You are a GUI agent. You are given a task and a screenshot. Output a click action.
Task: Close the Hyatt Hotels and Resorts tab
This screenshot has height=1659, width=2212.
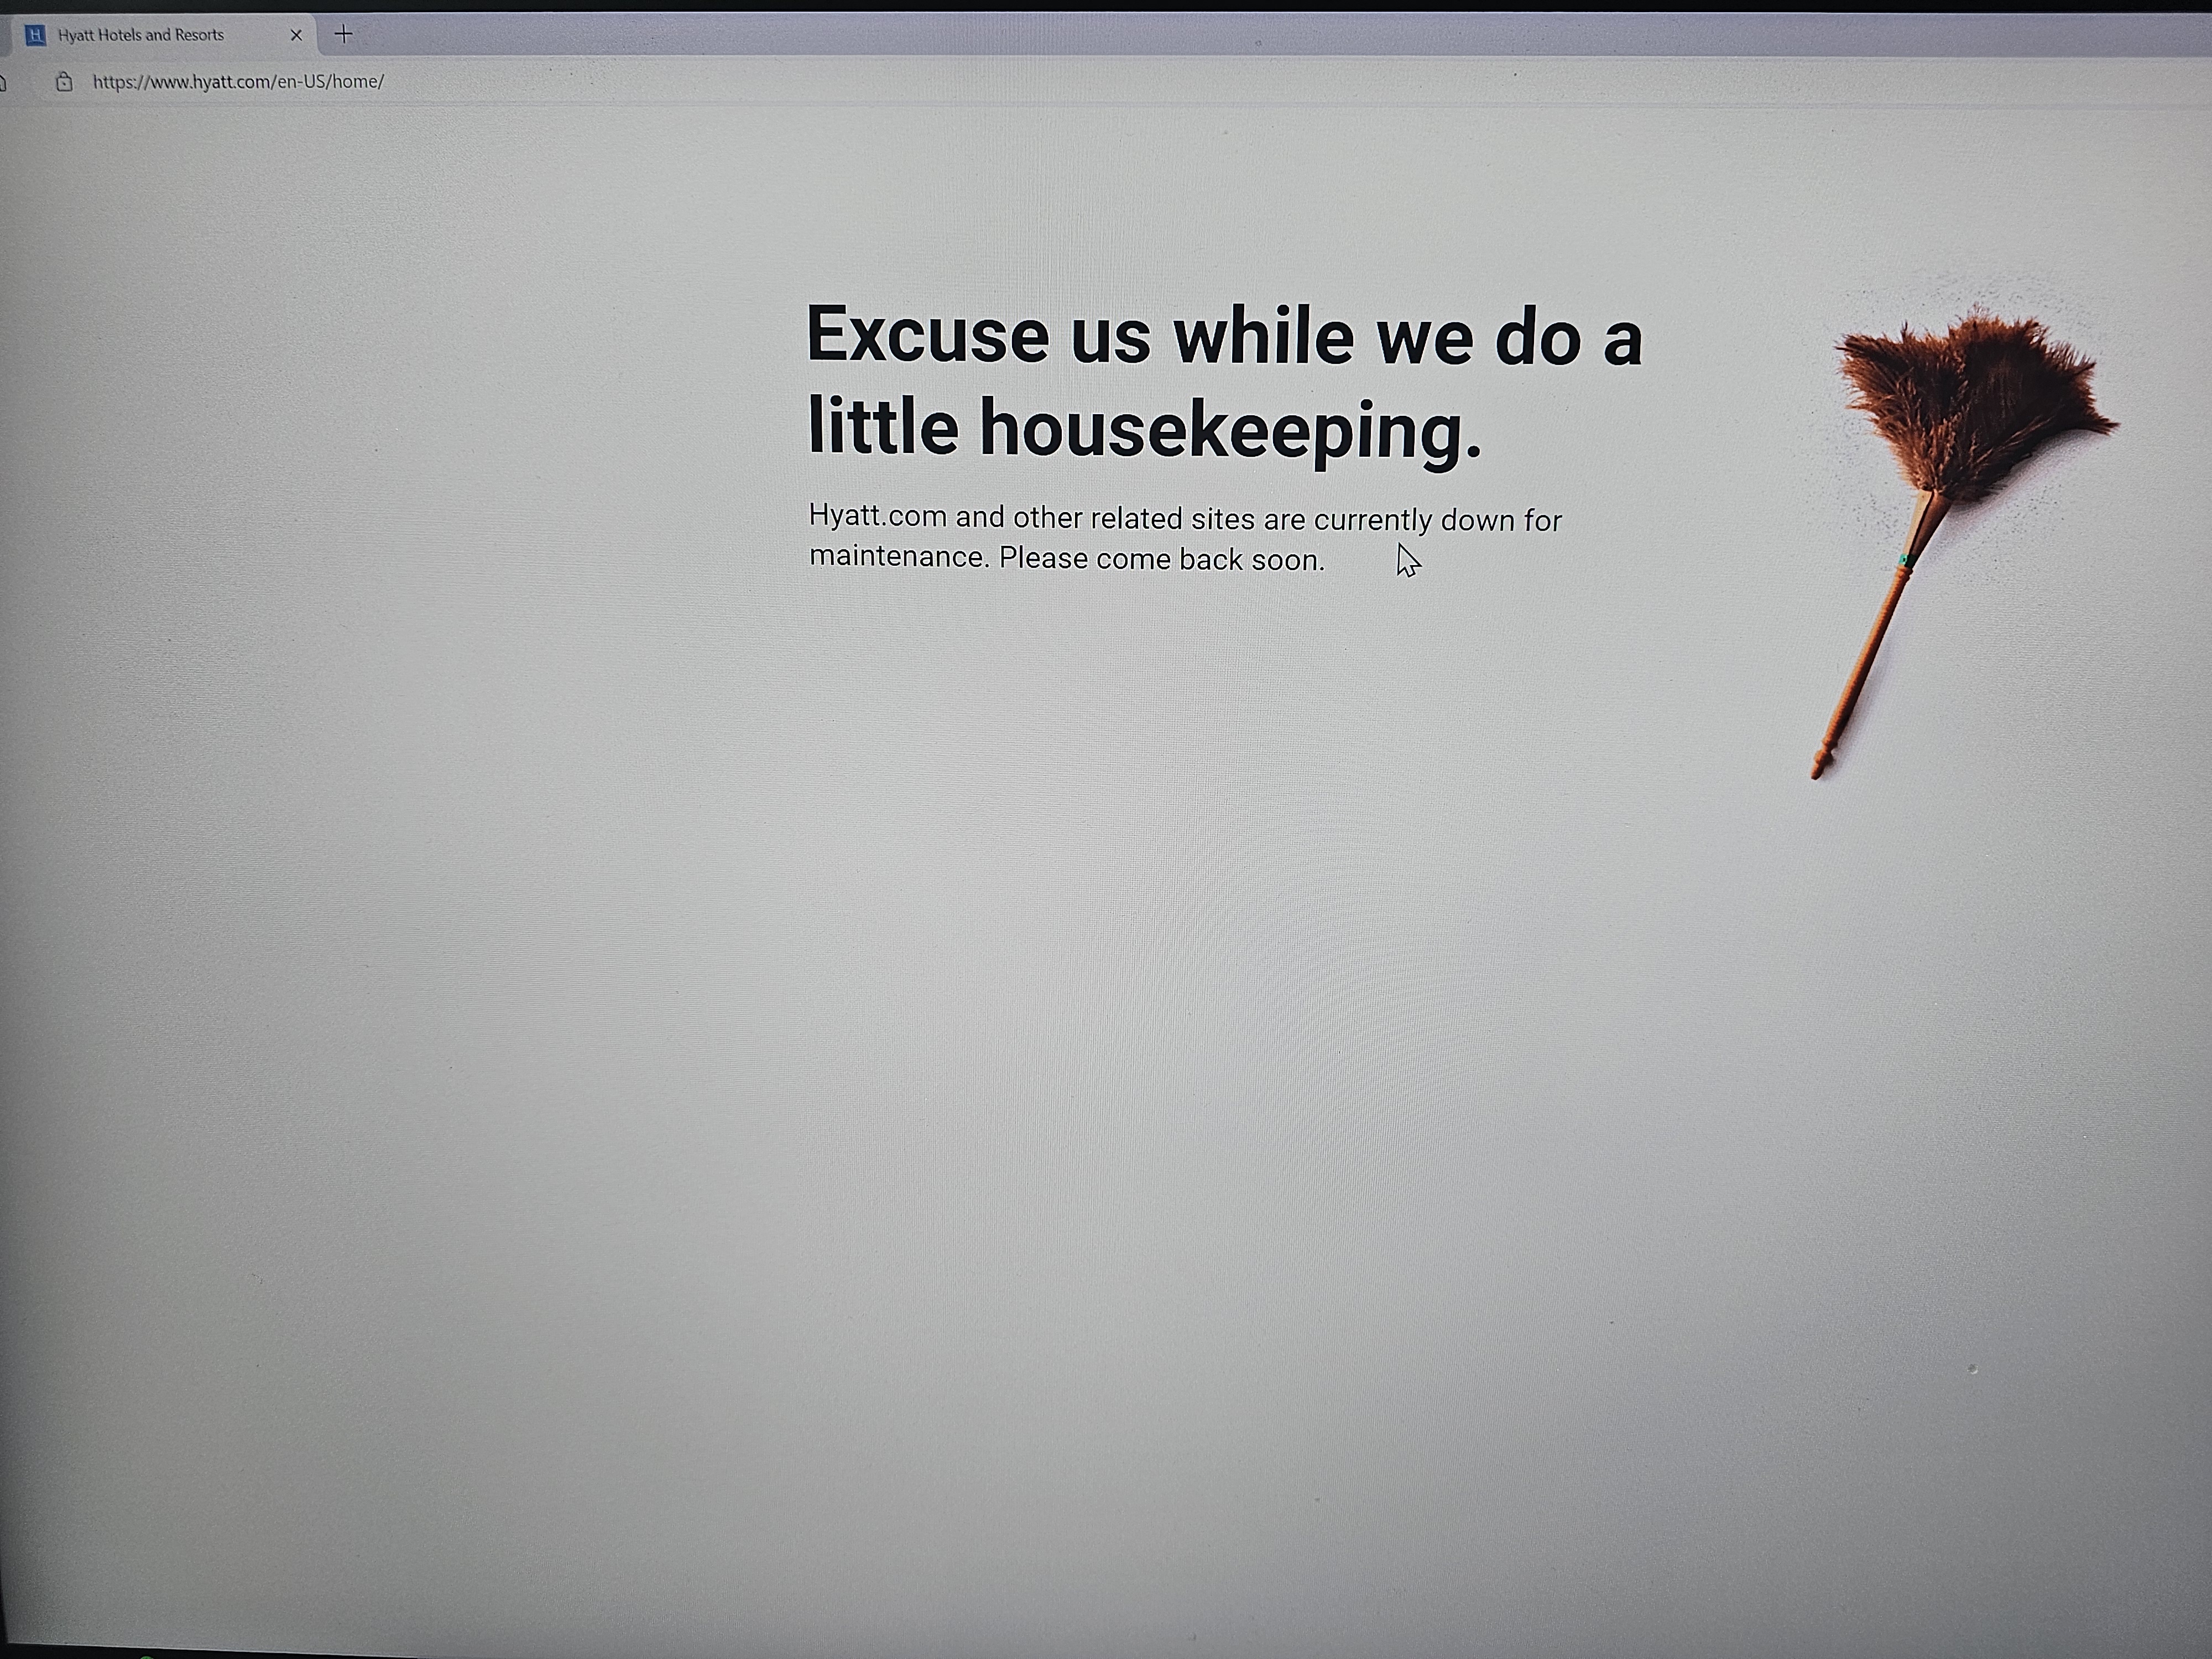[296, 35]
